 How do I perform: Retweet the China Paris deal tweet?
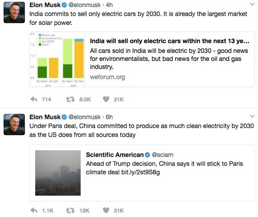point(70,210)
